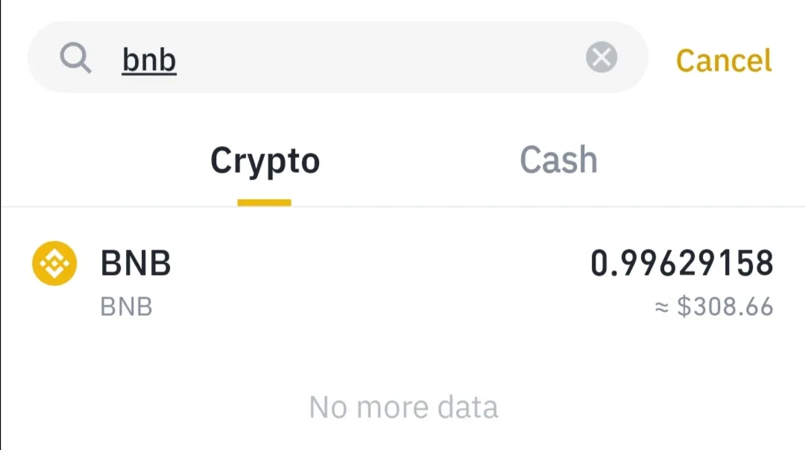Click the divider line below the tabs
Image resolution: width=805 pixels, height=450 pixels.
pyautogui.click(x=402, y=207)
